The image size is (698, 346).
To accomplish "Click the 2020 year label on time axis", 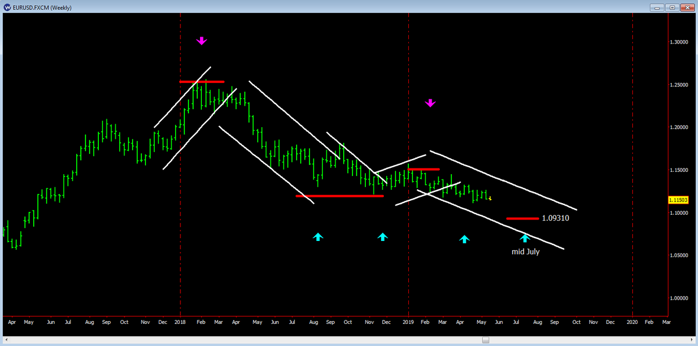I will (x=632, y=321).
